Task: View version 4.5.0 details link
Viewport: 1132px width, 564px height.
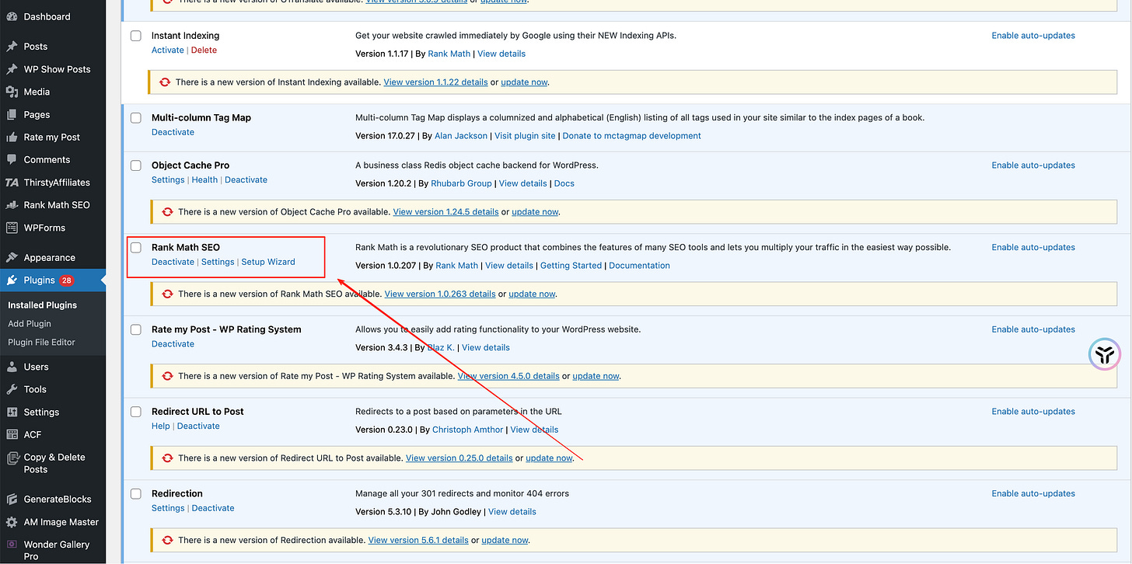Action: (508, 376)
